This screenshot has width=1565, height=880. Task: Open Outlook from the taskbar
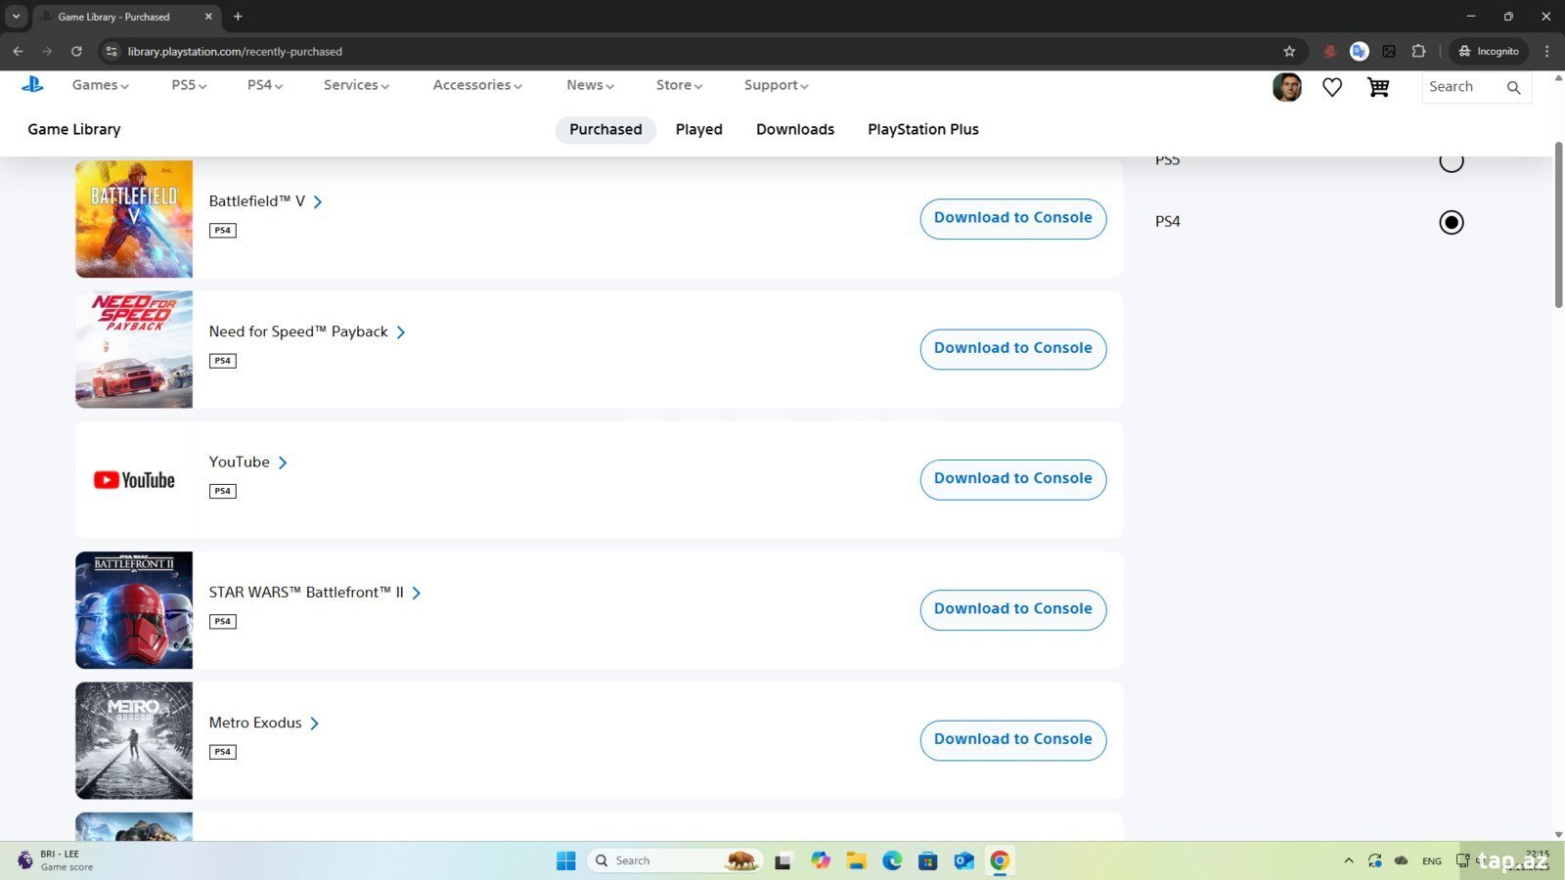[963, 860]
